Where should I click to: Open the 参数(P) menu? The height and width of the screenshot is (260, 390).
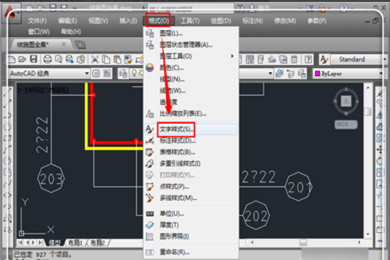[x=317, y=21]
